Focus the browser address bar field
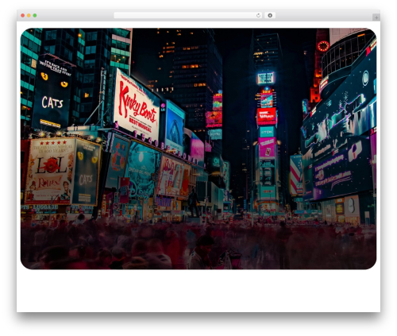Image resolution: width=397 pixels, height=336 pixels. coord(188,15)
